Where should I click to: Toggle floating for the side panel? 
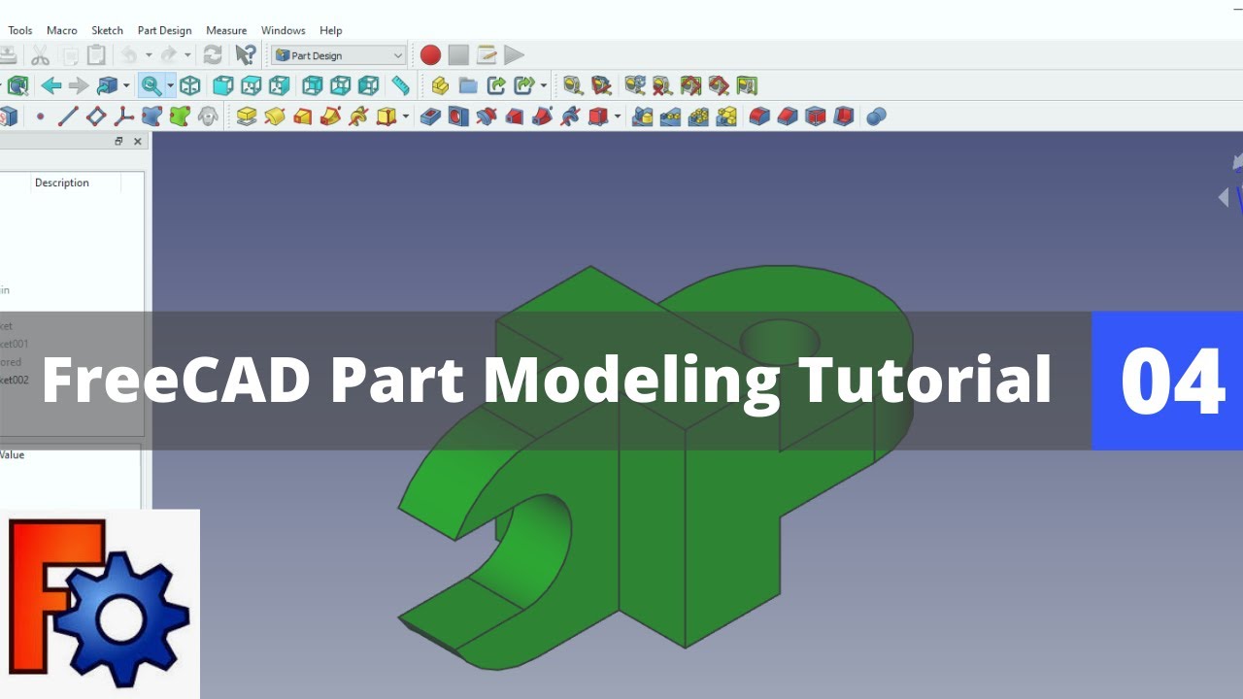click(118, 142)
